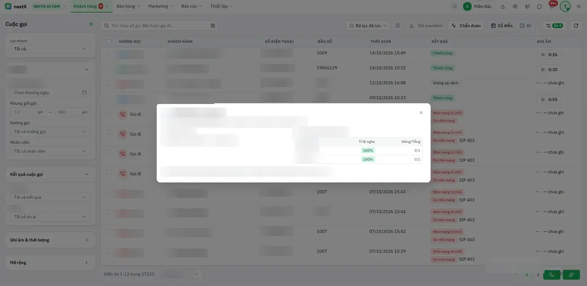This screenshot has width=587, height=286.
Task: Open the downloads icon in header
Action: point(503,6)
